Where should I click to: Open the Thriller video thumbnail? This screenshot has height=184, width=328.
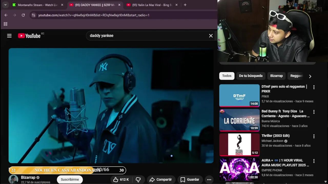tap(239, 145)
